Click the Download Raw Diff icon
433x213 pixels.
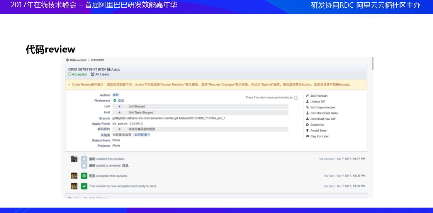[x=307, y=119]
